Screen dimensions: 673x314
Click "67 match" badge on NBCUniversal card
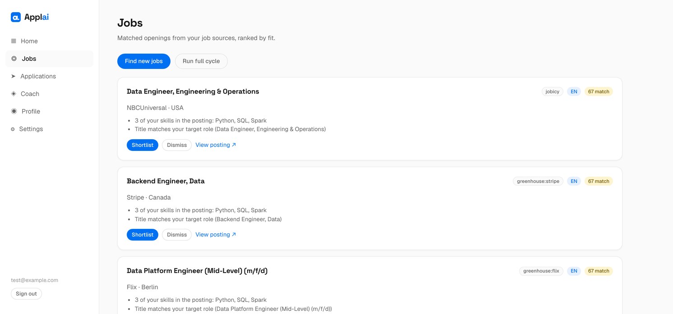coord(599,91)
